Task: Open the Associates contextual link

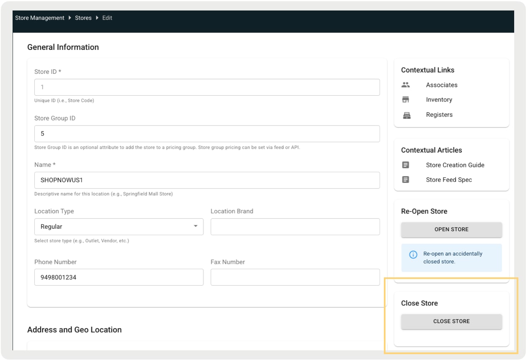Action: click(x=442, y=85)
